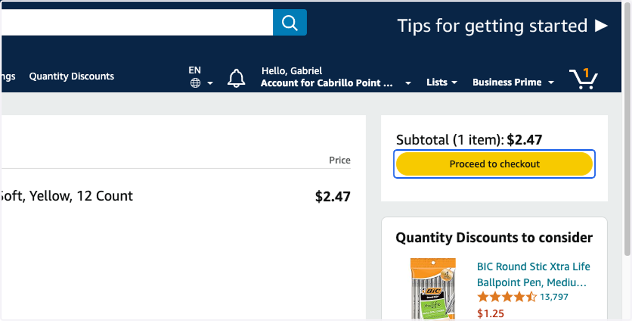Click into the search input field
The height and width of the screenshot is (321, 632).
[x=137, y=23]
